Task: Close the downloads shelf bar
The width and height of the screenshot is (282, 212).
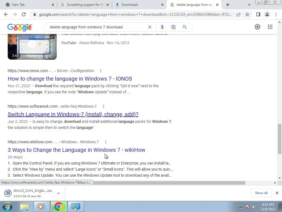Action: 277,193
